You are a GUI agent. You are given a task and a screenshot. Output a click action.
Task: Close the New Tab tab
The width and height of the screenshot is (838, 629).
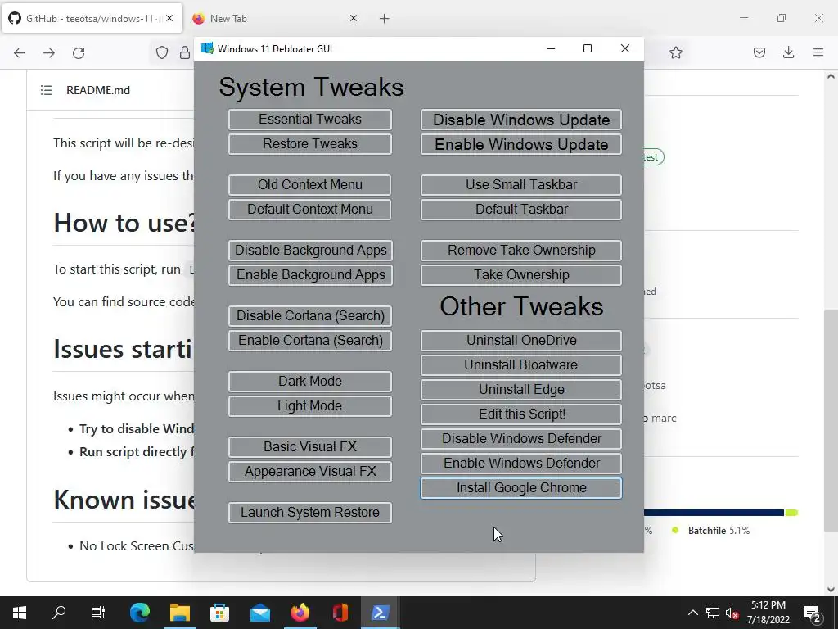coord(354,18)
